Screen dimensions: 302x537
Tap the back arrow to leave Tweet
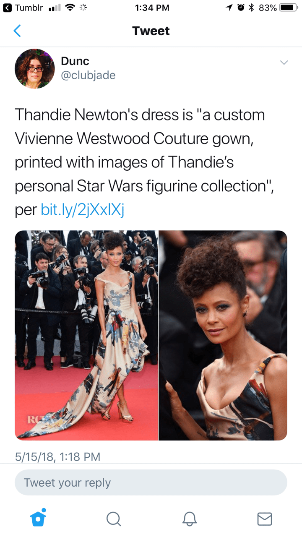coord(17,31)
